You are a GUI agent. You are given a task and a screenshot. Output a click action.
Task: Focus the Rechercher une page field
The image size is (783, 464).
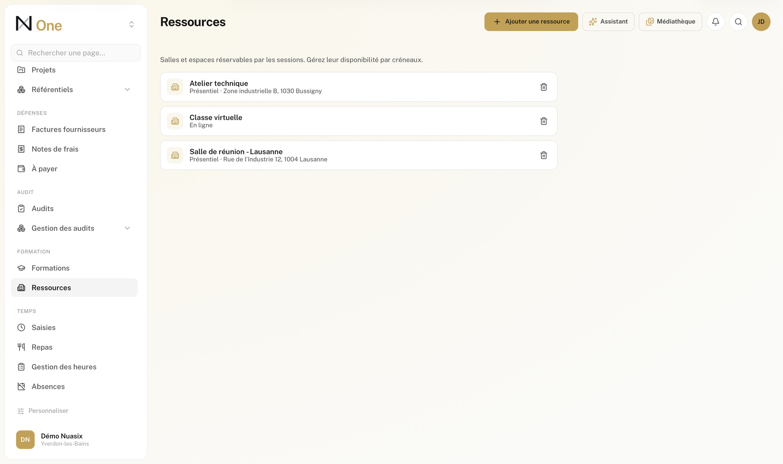pyautogui.click(x=76, y=53)
